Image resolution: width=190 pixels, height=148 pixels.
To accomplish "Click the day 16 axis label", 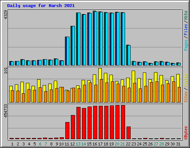I will [95, 144].
